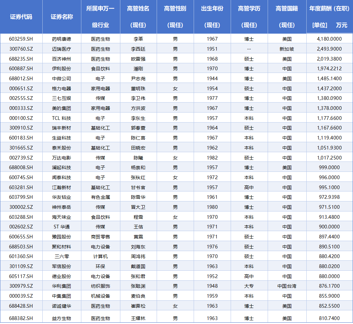Select the salary cell 4,180.0000
The image size is (353, 324).
click(329, 39)
